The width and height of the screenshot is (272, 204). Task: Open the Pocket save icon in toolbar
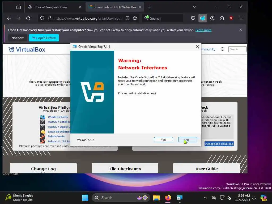click(193, 18)
